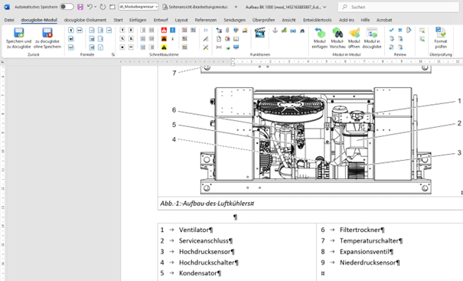
Task: Click the numbered list icon near Schnellbausteine
Action: pos(206,30)
